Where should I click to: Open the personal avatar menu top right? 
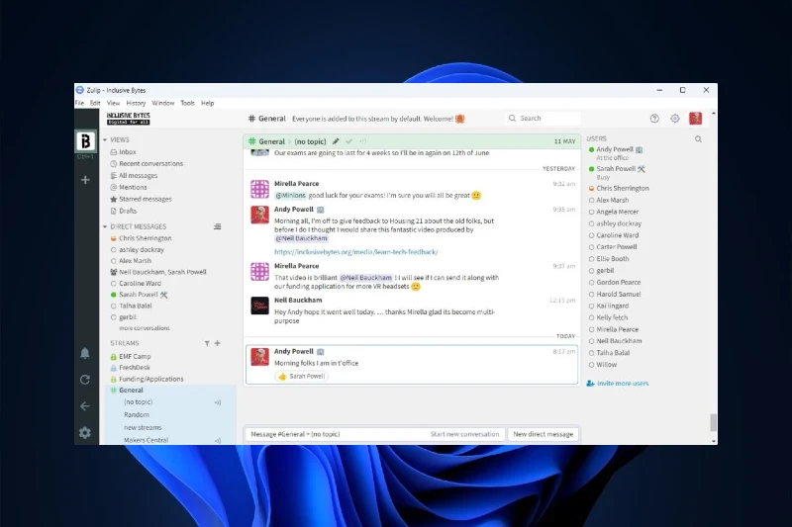pyautogui.click(x=696, y=118)
